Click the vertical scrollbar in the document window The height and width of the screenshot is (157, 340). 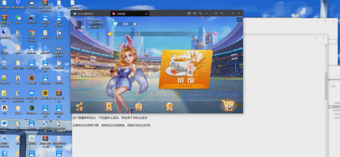[x=326, y=86]
